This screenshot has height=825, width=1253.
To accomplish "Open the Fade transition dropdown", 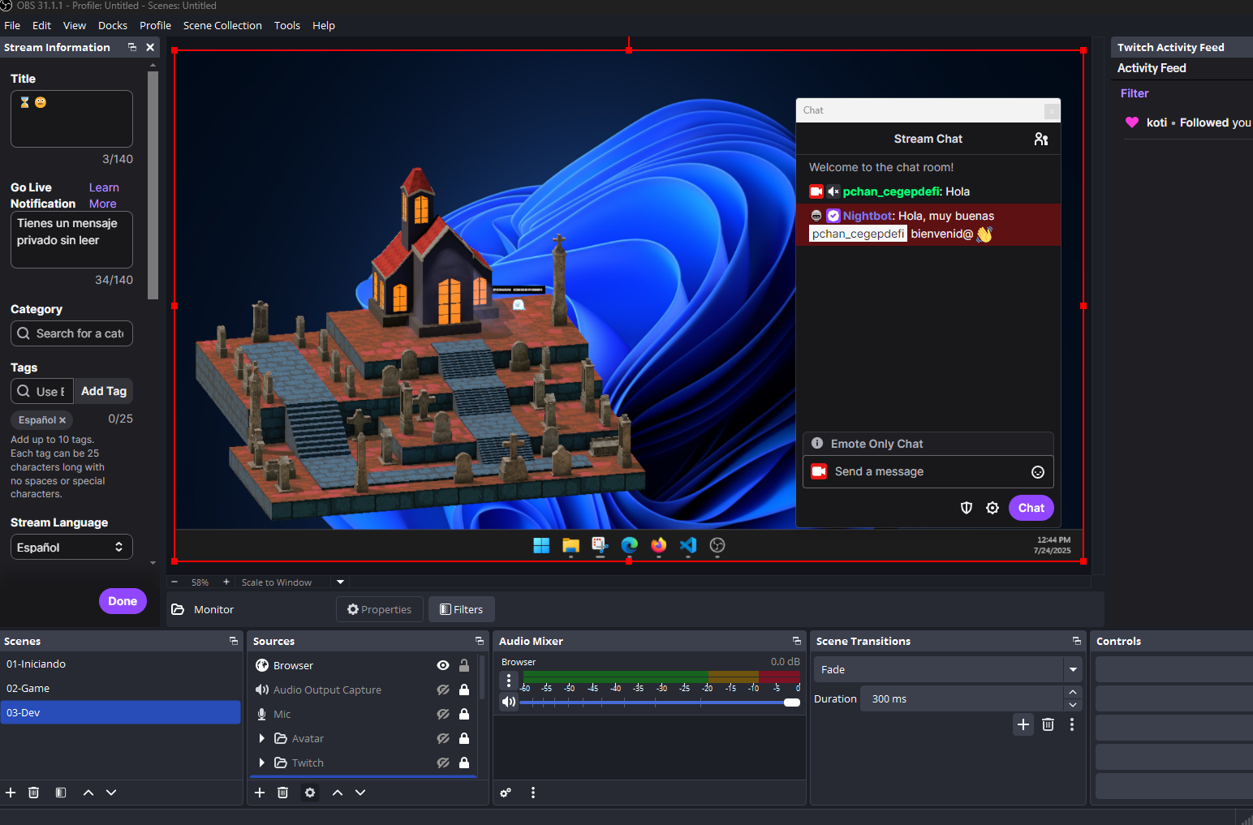I will point(948,669).
